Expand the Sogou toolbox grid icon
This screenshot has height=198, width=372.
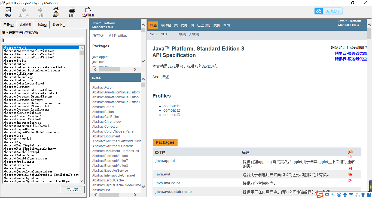[369, 195]
